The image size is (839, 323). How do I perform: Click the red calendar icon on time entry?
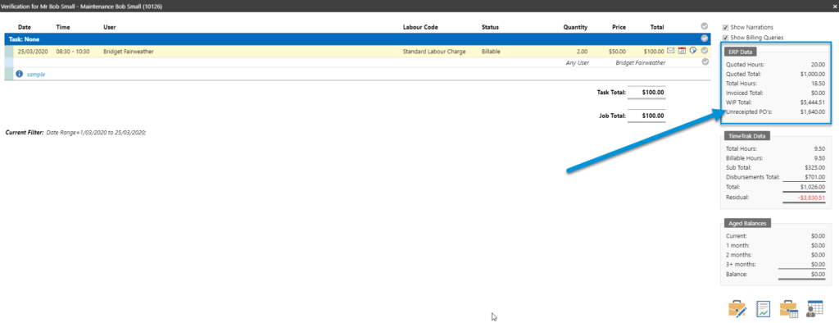682,51
